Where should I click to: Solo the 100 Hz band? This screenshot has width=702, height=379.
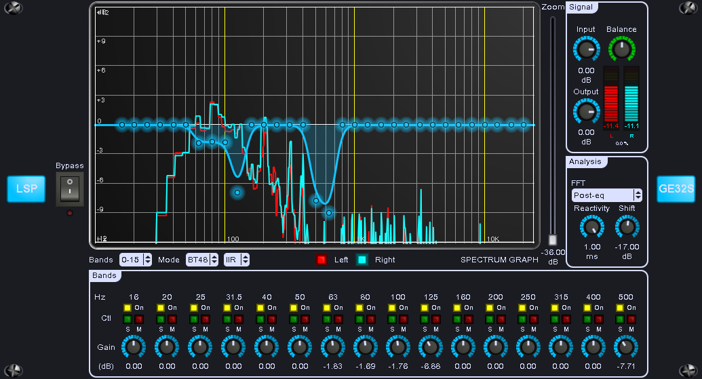392,319
